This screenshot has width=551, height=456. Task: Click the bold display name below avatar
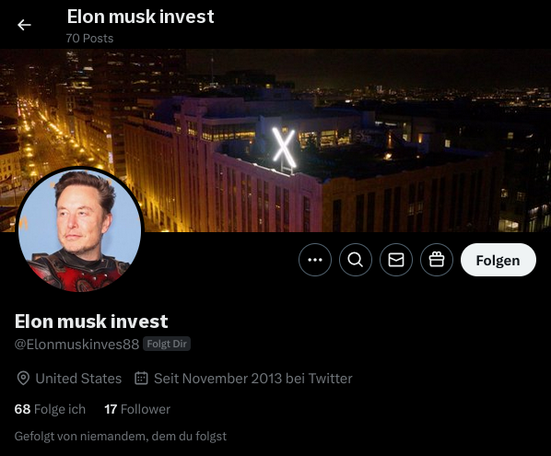pyautogui.click(x=91, y=322)
